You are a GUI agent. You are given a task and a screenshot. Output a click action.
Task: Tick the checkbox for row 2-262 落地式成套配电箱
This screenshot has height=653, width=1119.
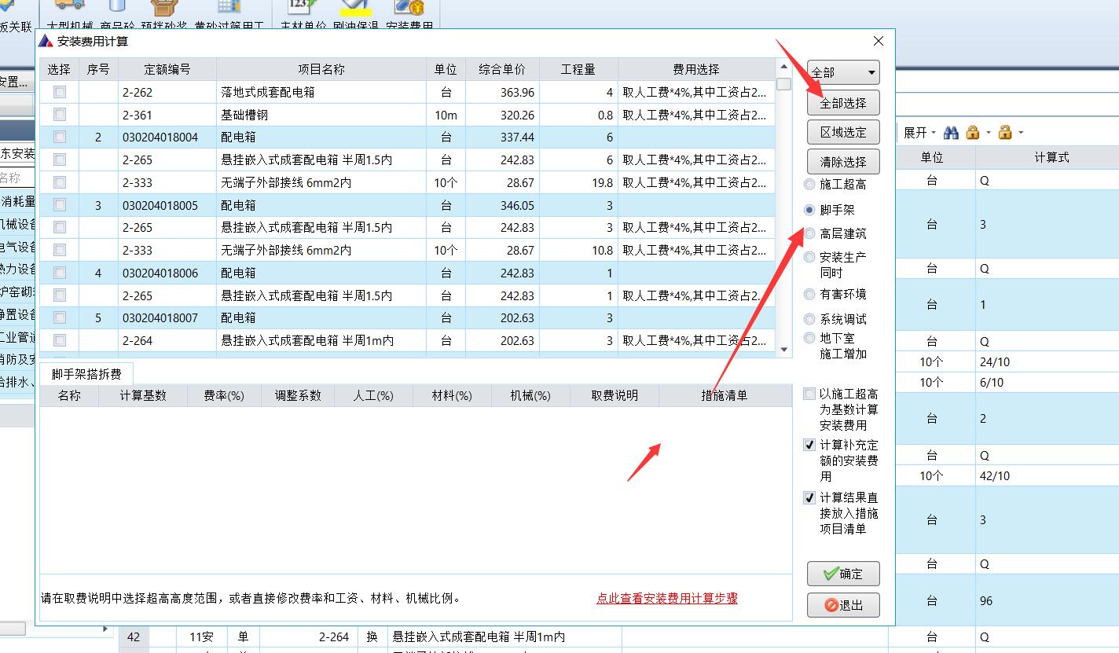(x=59, y=92)
